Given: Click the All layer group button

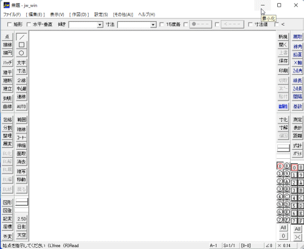Looking at the screenshot, I should [297, 229].
